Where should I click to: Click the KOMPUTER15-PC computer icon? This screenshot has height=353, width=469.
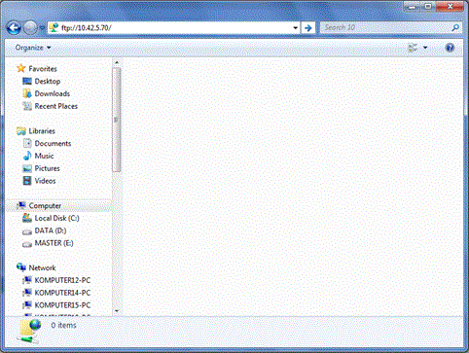(x=27, y=305)
